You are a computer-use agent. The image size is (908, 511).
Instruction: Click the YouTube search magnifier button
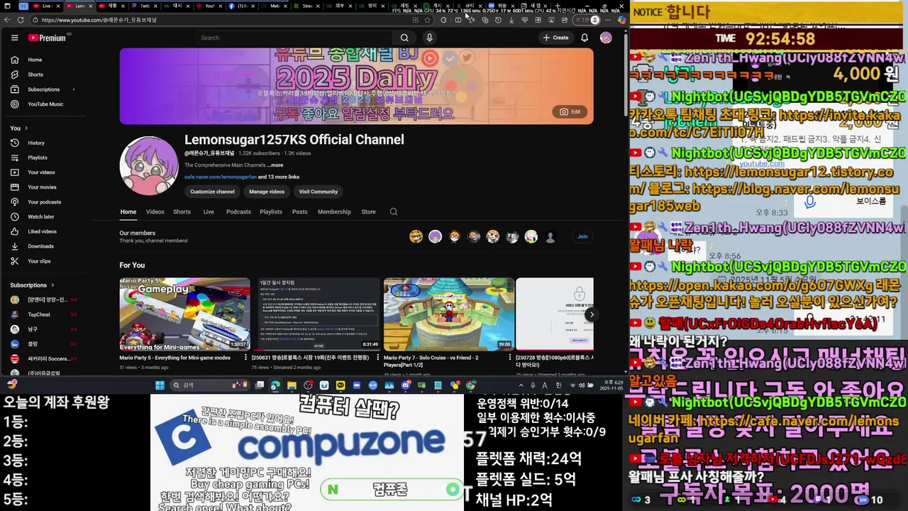404,38
